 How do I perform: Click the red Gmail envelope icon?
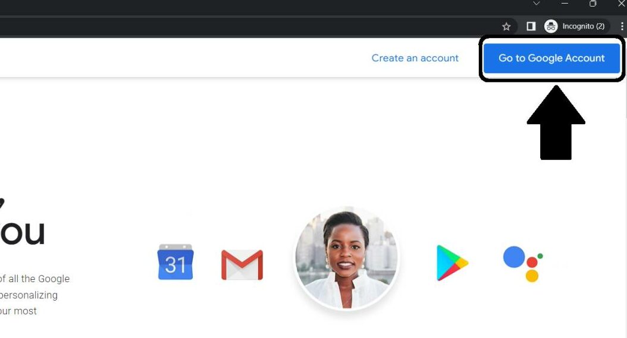pyautogui.click(x=242, y=264)
